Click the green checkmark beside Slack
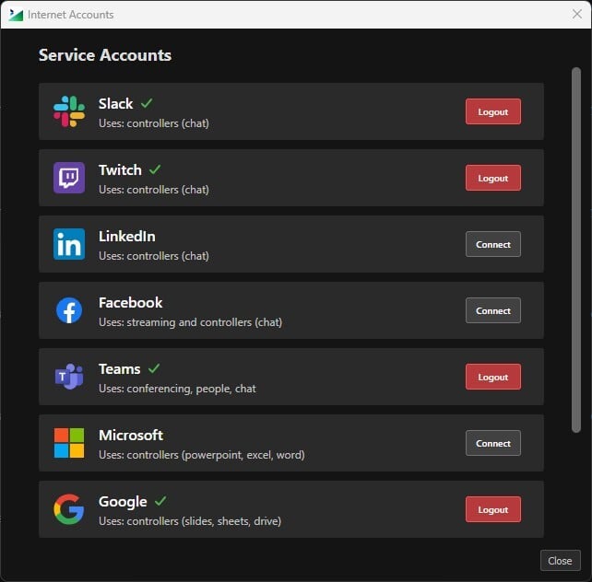 (147, 102)
